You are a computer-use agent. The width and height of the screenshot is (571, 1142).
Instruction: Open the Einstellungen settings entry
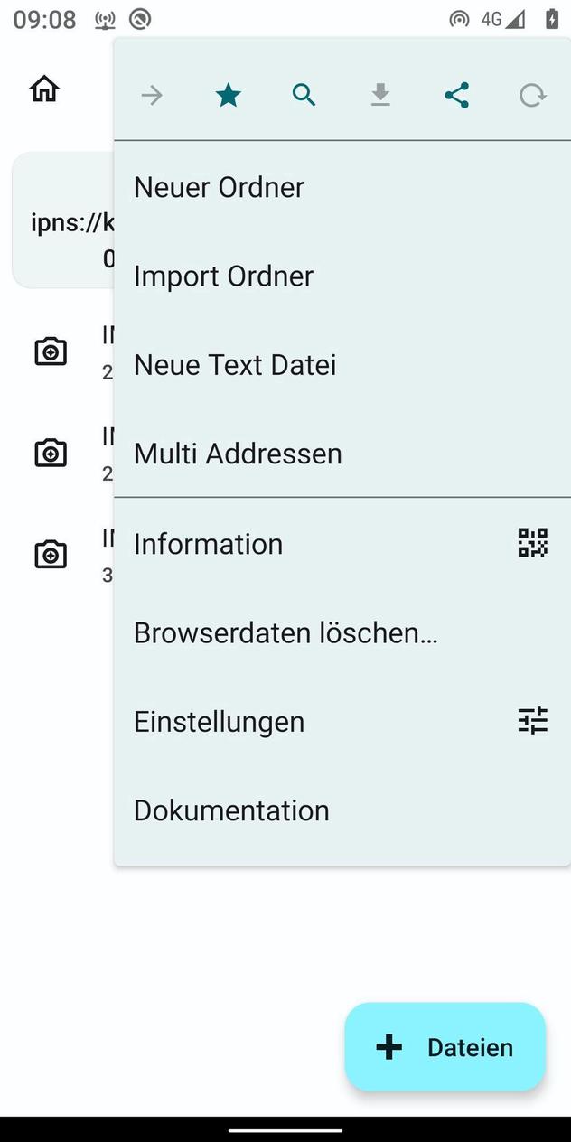click(219, 721)
